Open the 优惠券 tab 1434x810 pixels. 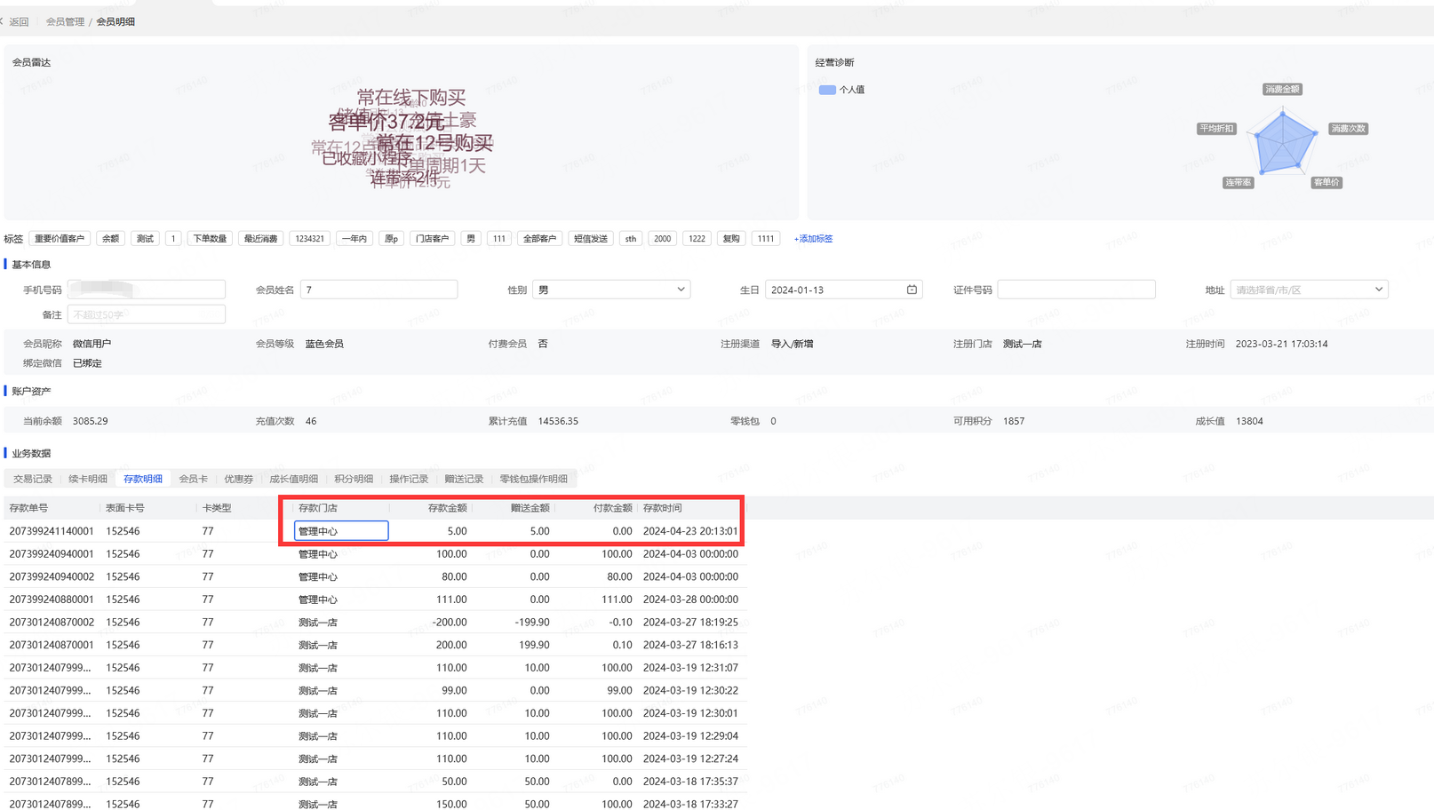[x=238, y=479]
